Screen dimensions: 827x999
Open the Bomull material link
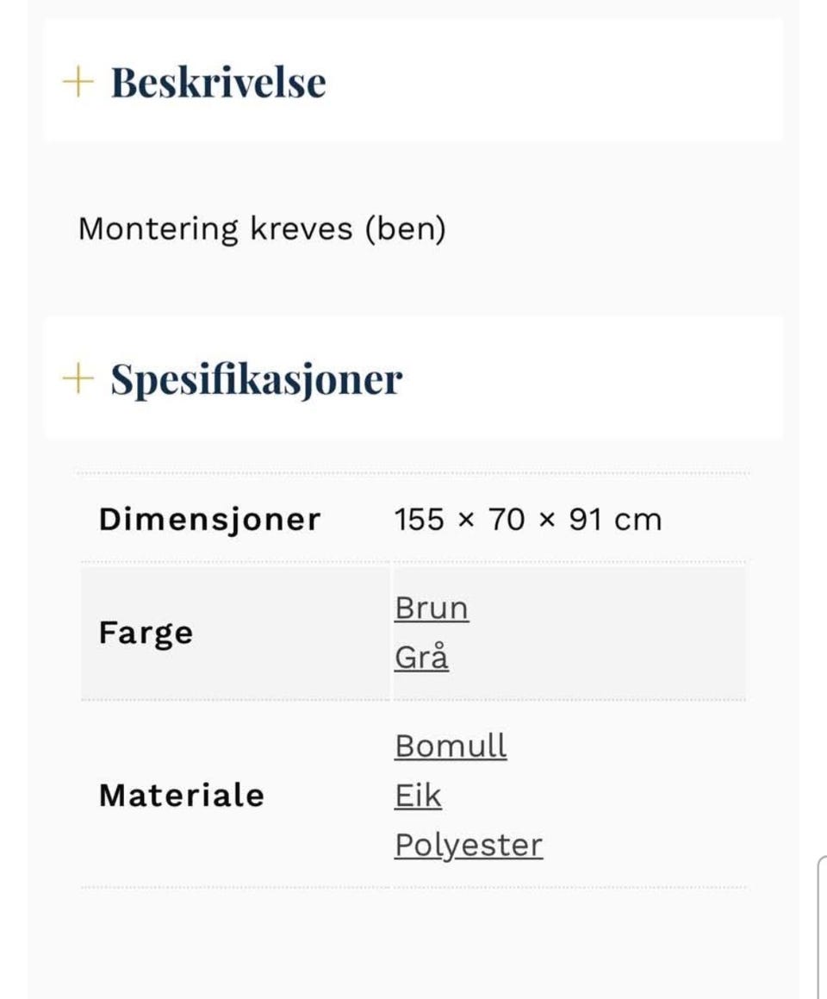451,745
